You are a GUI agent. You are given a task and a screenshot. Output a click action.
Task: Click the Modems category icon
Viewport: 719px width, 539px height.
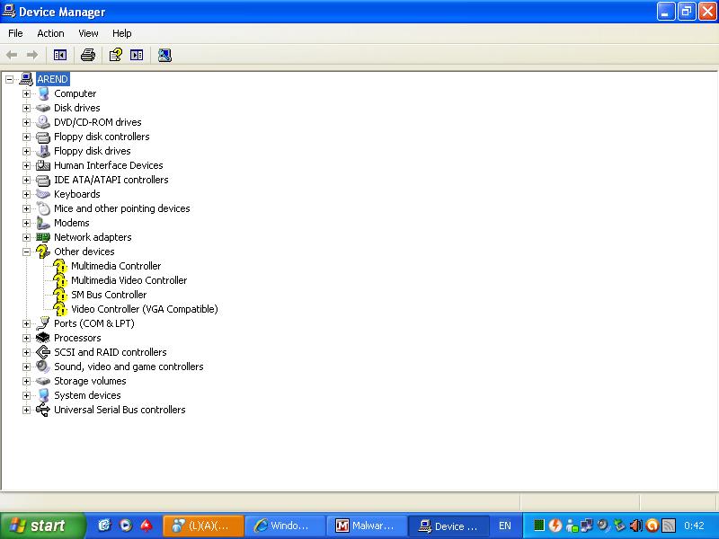coord(42,223)
